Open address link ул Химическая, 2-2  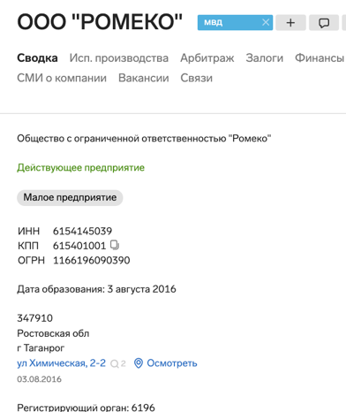61,363
